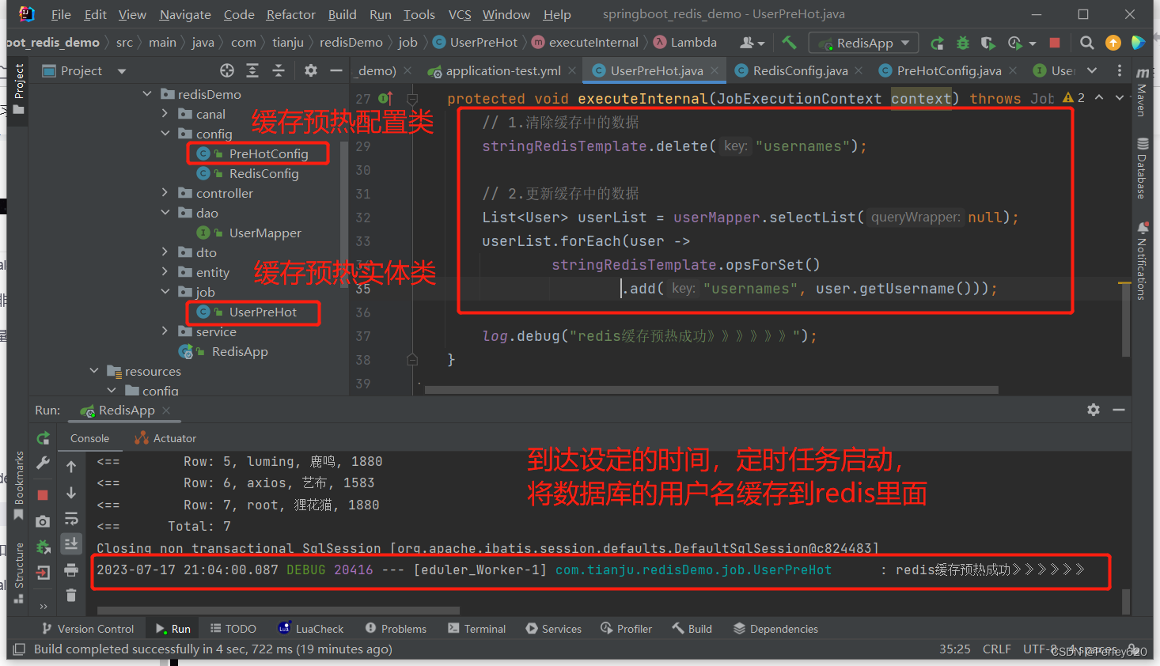Screen dimensions: 1160x666
Task: Collapse the redisDemo package node
Action: (x=147, y=94)
